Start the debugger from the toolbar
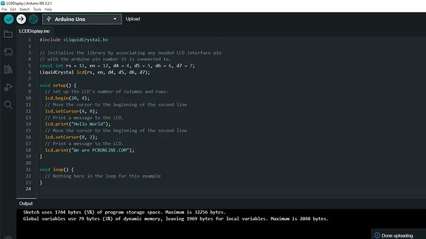Image resolution: width=426 pixels, height=239 pixels. coord(33,19)
